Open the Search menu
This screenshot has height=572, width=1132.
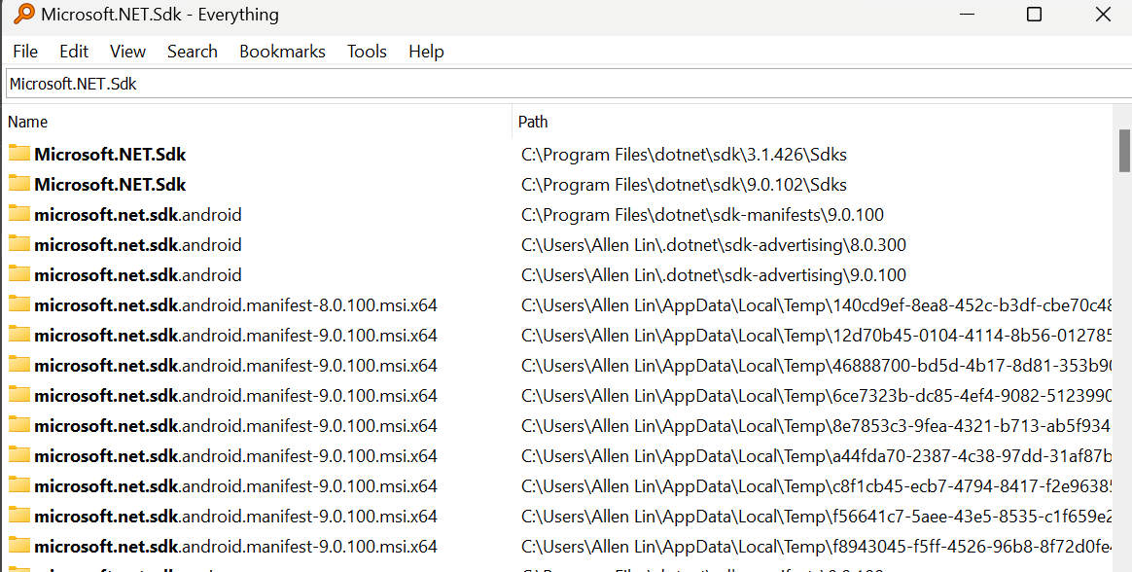pyautogui.click(x=192, y=52)
